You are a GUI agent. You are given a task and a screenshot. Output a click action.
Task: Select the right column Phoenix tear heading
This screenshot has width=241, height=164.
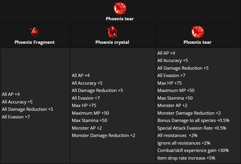197,42
